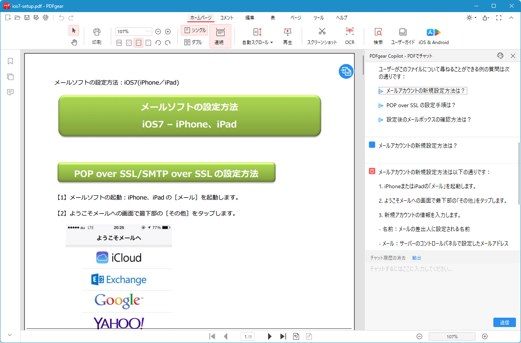Toggle シングル page view
Viewport: 521px width, 343px height.
click(194, 30)
